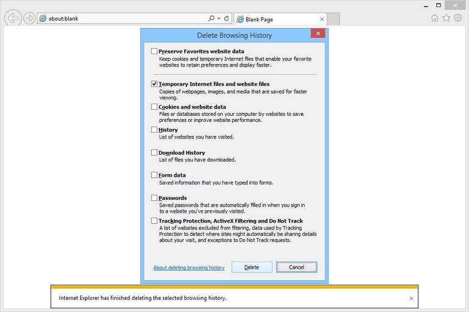Minimize the Internet Explorer window
The image size is (469, 312).
[x=426, y=5]
